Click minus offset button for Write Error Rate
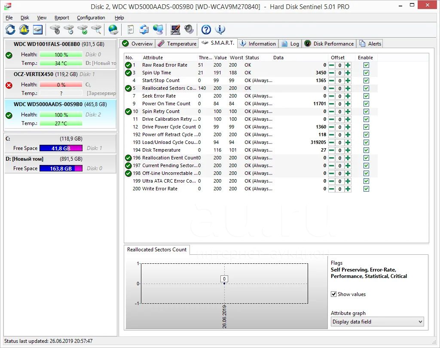This screenshot has height=348, width=440. (332, 189)
